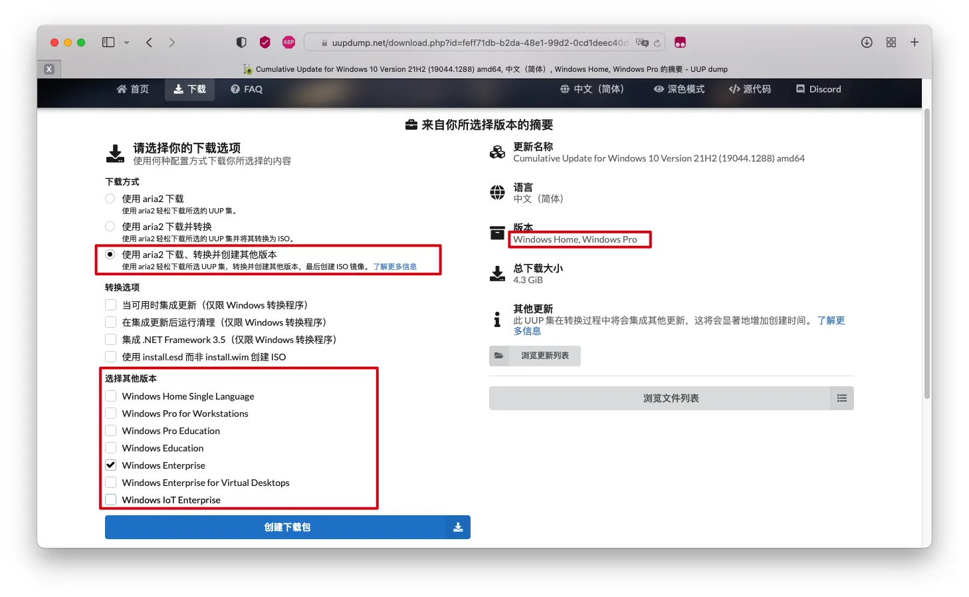Click the list icon on 浏览文件列表

click(x=842, y=398)
